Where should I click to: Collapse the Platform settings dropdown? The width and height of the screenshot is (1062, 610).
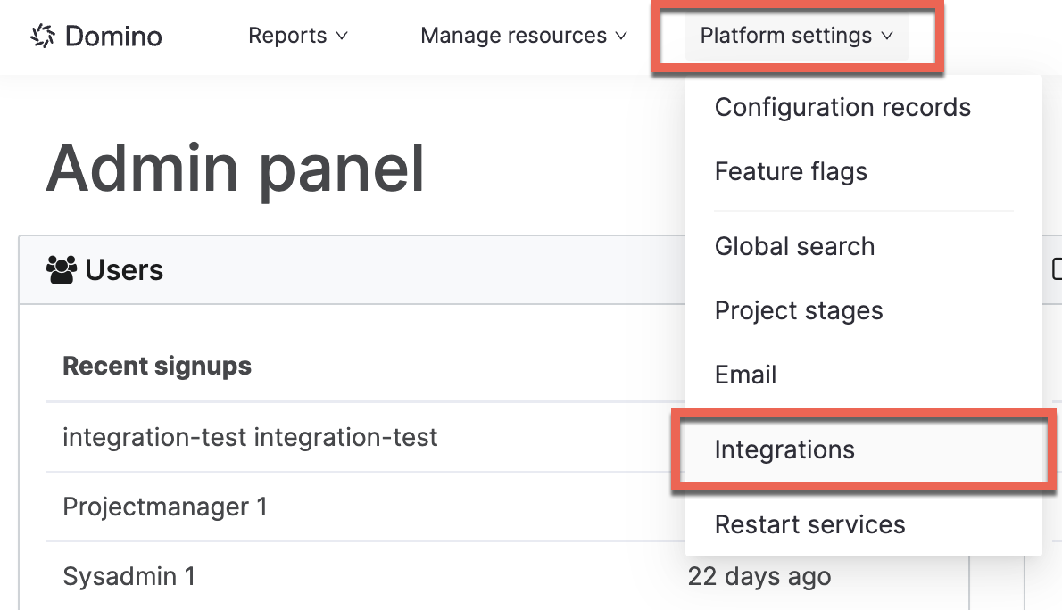[794, 36]
